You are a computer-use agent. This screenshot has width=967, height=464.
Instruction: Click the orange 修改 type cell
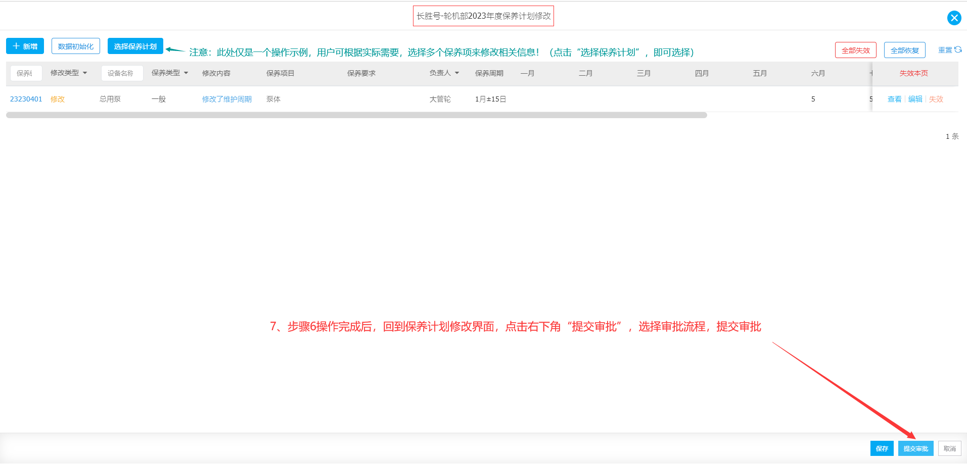[58, 99]
